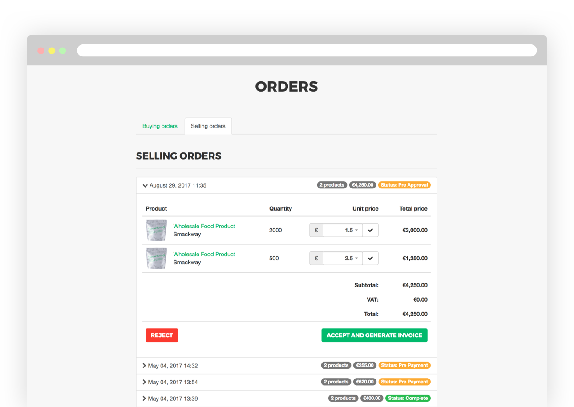574x407 pixels.
Task: Click ACCEPT AND GENERATE INVOICE
Action: (x=374, y=335)
